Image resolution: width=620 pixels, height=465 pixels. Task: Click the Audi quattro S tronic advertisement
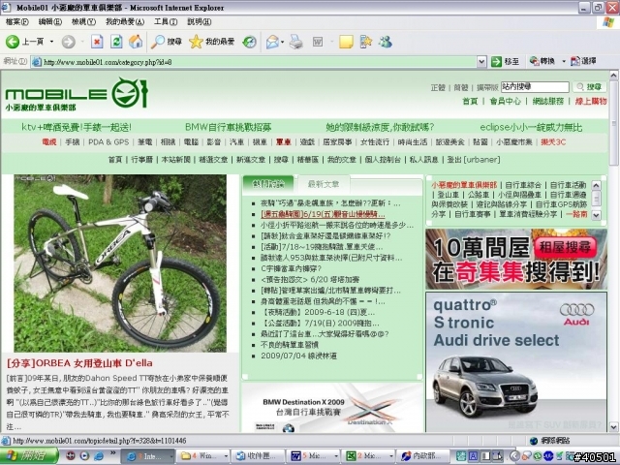pyautogui.click(x=516, y=361)
